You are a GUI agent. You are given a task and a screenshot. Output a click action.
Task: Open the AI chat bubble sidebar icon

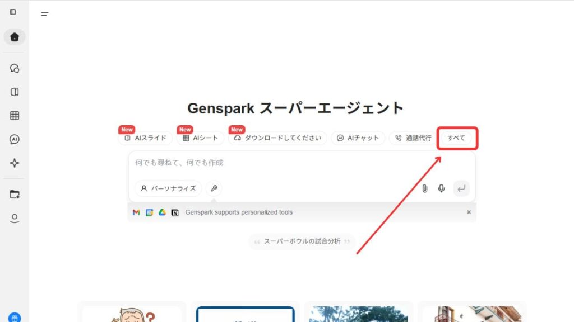(x=15, y=139)
